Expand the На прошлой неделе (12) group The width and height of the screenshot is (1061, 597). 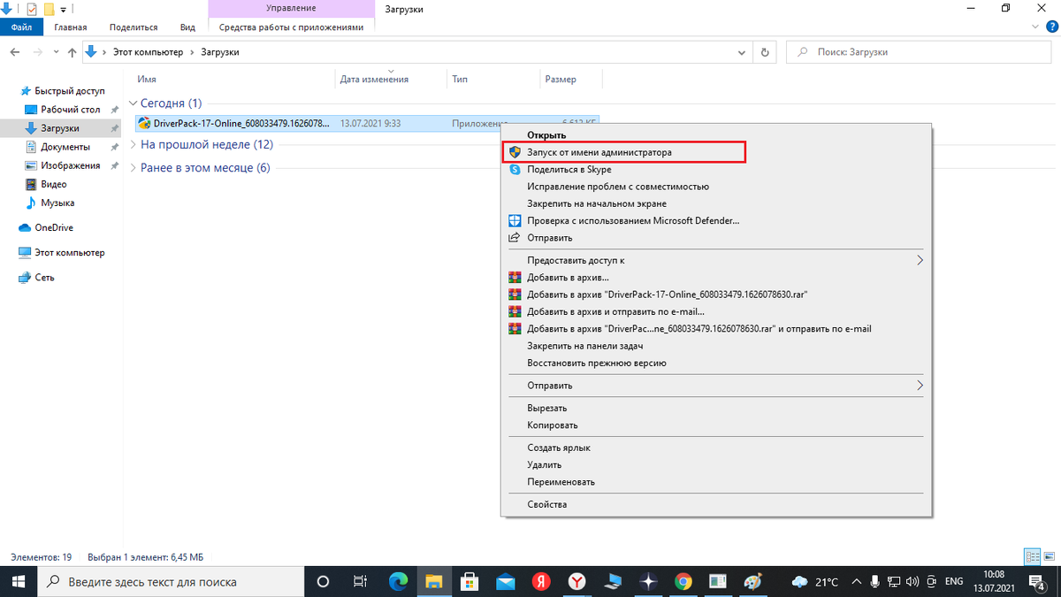(x=134, y=144)
